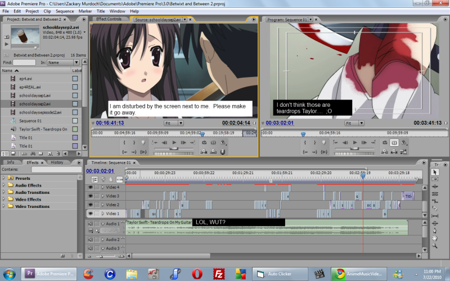Open the Marker menu
The image size is (450, 281).
[x=85, y=11]
